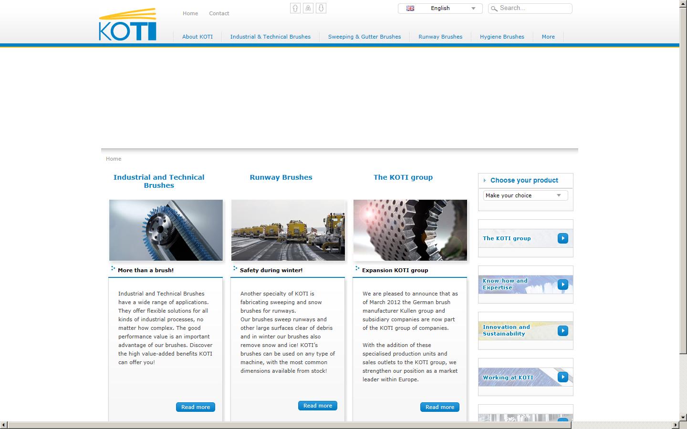
Task: Increase font size with up-arrow icon
Action: point(295,8)
